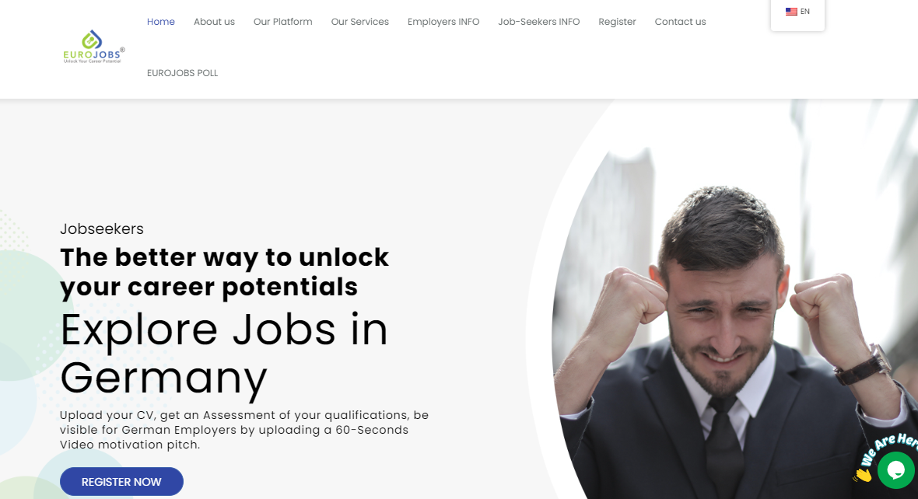
Task: Open the EN language selector
Action: pyautogui.click(x=797, y=12)
